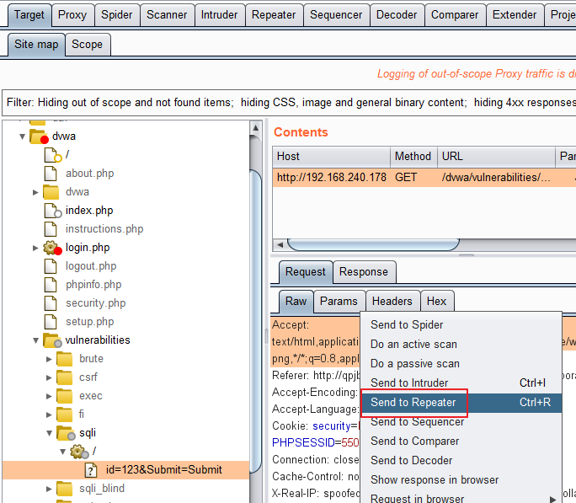Click the brute folder icon
Viewport: 576px width, 503px height.
pyautogui.click(x=65, y=359)
